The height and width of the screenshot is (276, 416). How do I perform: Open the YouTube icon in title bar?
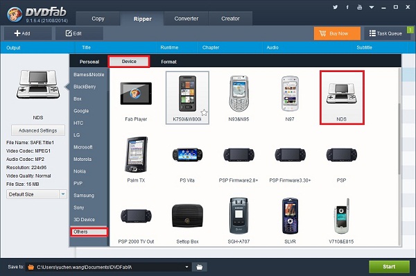tap(359, 7)
